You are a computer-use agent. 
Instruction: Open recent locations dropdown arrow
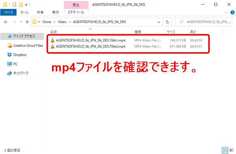(21, 22)
